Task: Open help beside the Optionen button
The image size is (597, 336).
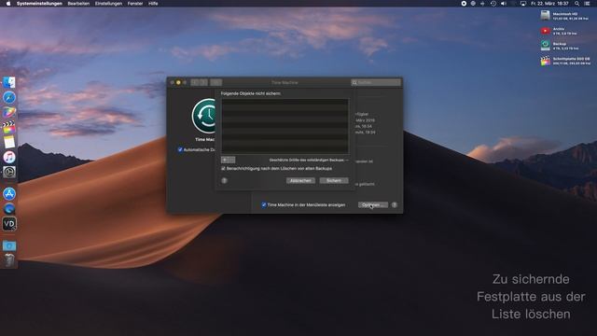Action: point(395,205)
